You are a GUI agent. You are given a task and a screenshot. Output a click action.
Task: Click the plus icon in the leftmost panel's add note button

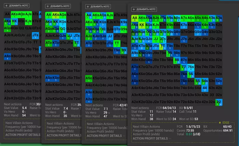point(6,6)
